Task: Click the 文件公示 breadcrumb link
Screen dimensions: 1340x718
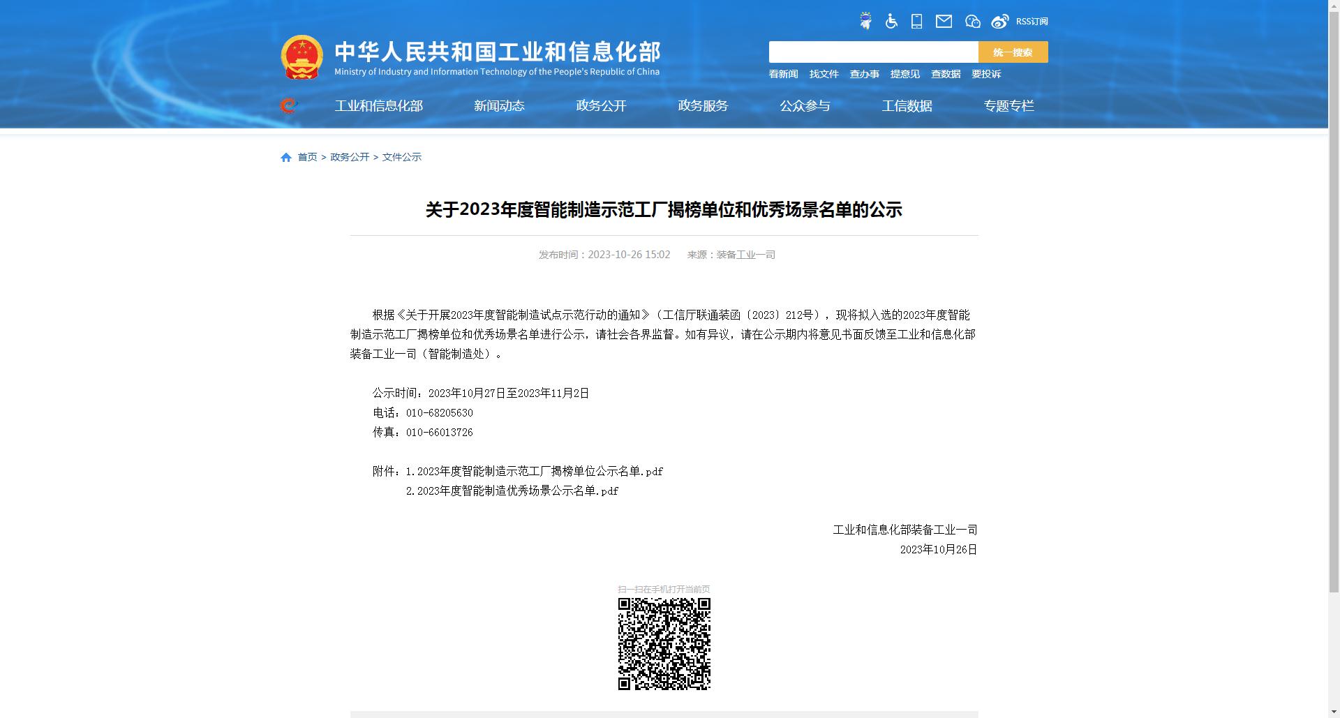Action: click(x=402, y=157)
